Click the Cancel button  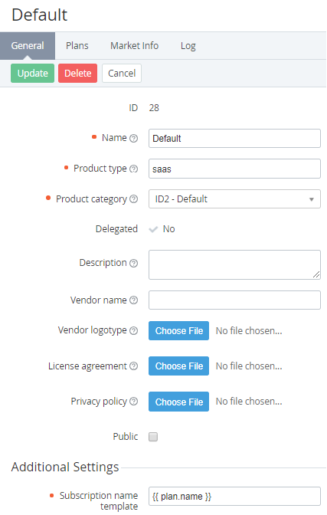coord(122,74)
